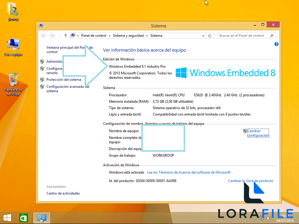
Task: Click the product ID 00264-00000-00001-AA998
Action: 156,181
